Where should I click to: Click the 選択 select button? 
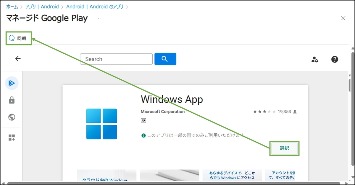(284, 148)
